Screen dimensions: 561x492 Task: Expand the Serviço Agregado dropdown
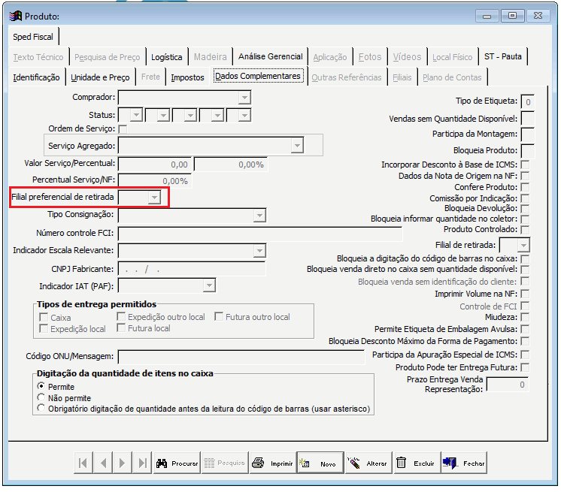click(297, 146)
